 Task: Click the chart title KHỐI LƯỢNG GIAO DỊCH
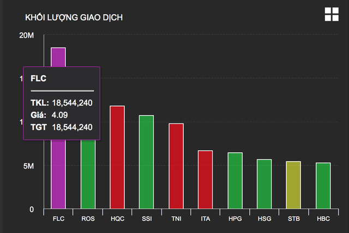(74, 17)
